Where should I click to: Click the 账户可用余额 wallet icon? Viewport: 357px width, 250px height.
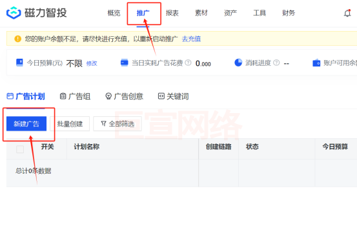[x=316, y=63]
